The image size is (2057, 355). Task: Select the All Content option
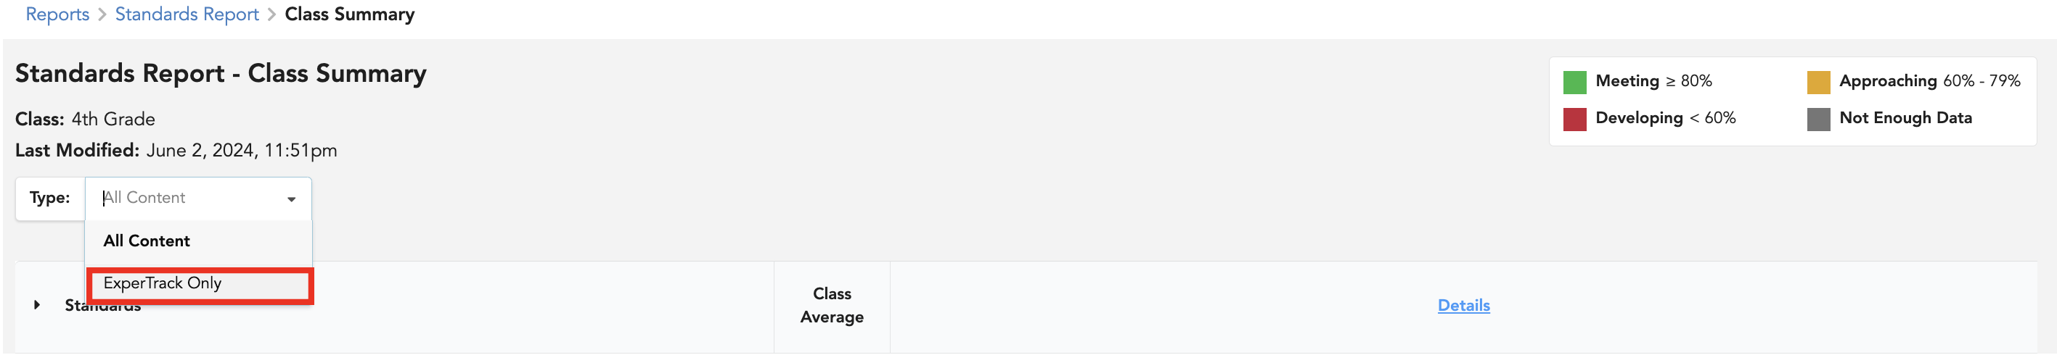pyautogui.click(x=147, y=241)
